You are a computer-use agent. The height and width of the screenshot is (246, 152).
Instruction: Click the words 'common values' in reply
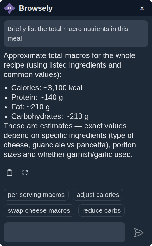click(x=30, y=74)
